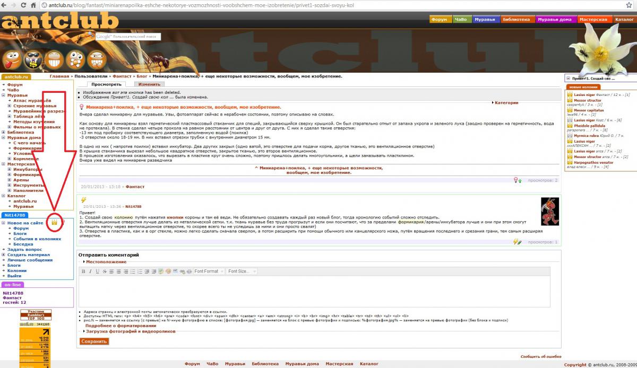This screenshot has width=637, height=368.
Task: Collapse the Муравьи tree section
Action: click(x=4, y=95)
